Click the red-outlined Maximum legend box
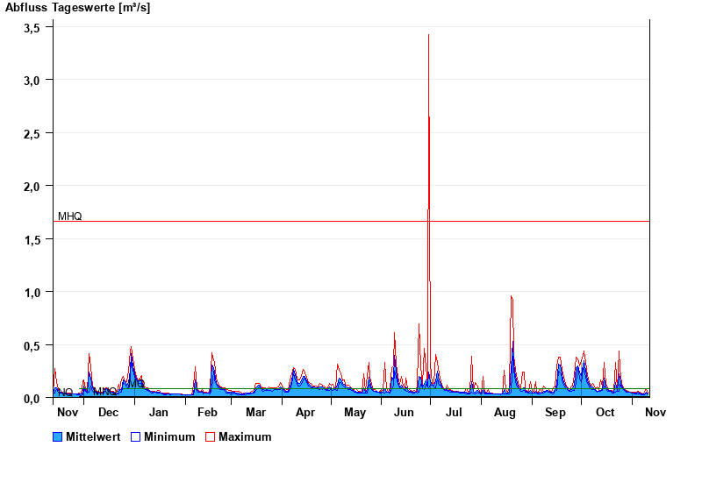Screen dimensions: 702x482 [x=211, y=437]
